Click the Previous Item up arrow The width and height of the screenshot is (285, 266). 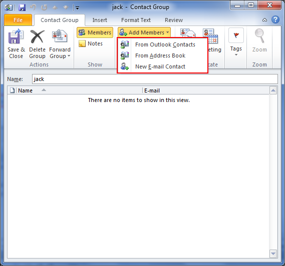55,7
